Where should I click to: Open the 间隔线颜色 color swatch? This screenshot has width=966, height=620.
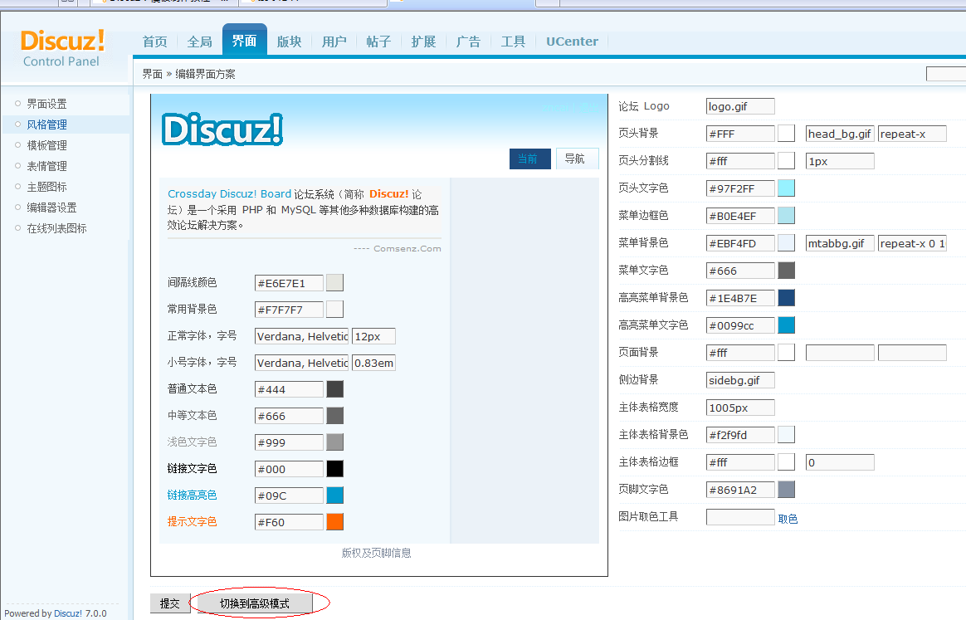(x=334, y=283)
